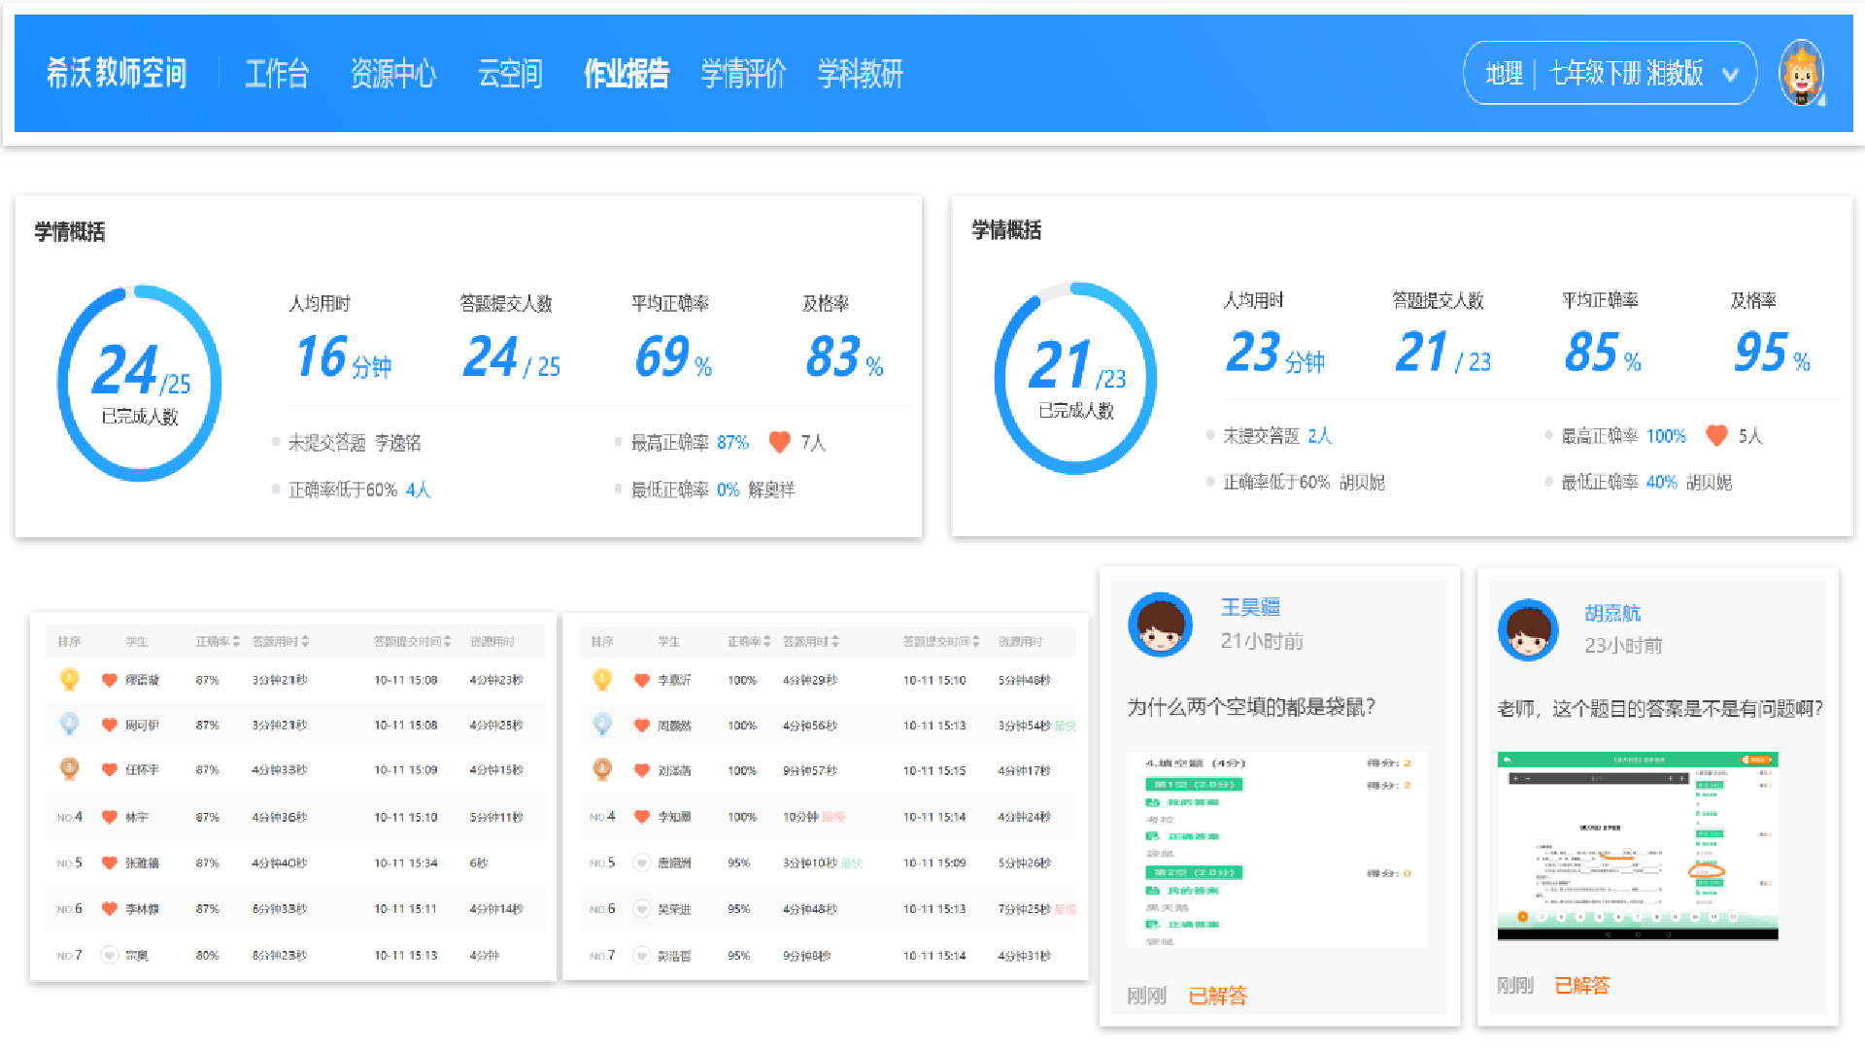Viewport: 1865px width, 1049px height.
Task: Click the 8分钟23秒 answer time cell
Action: click(x=280, y=955)
